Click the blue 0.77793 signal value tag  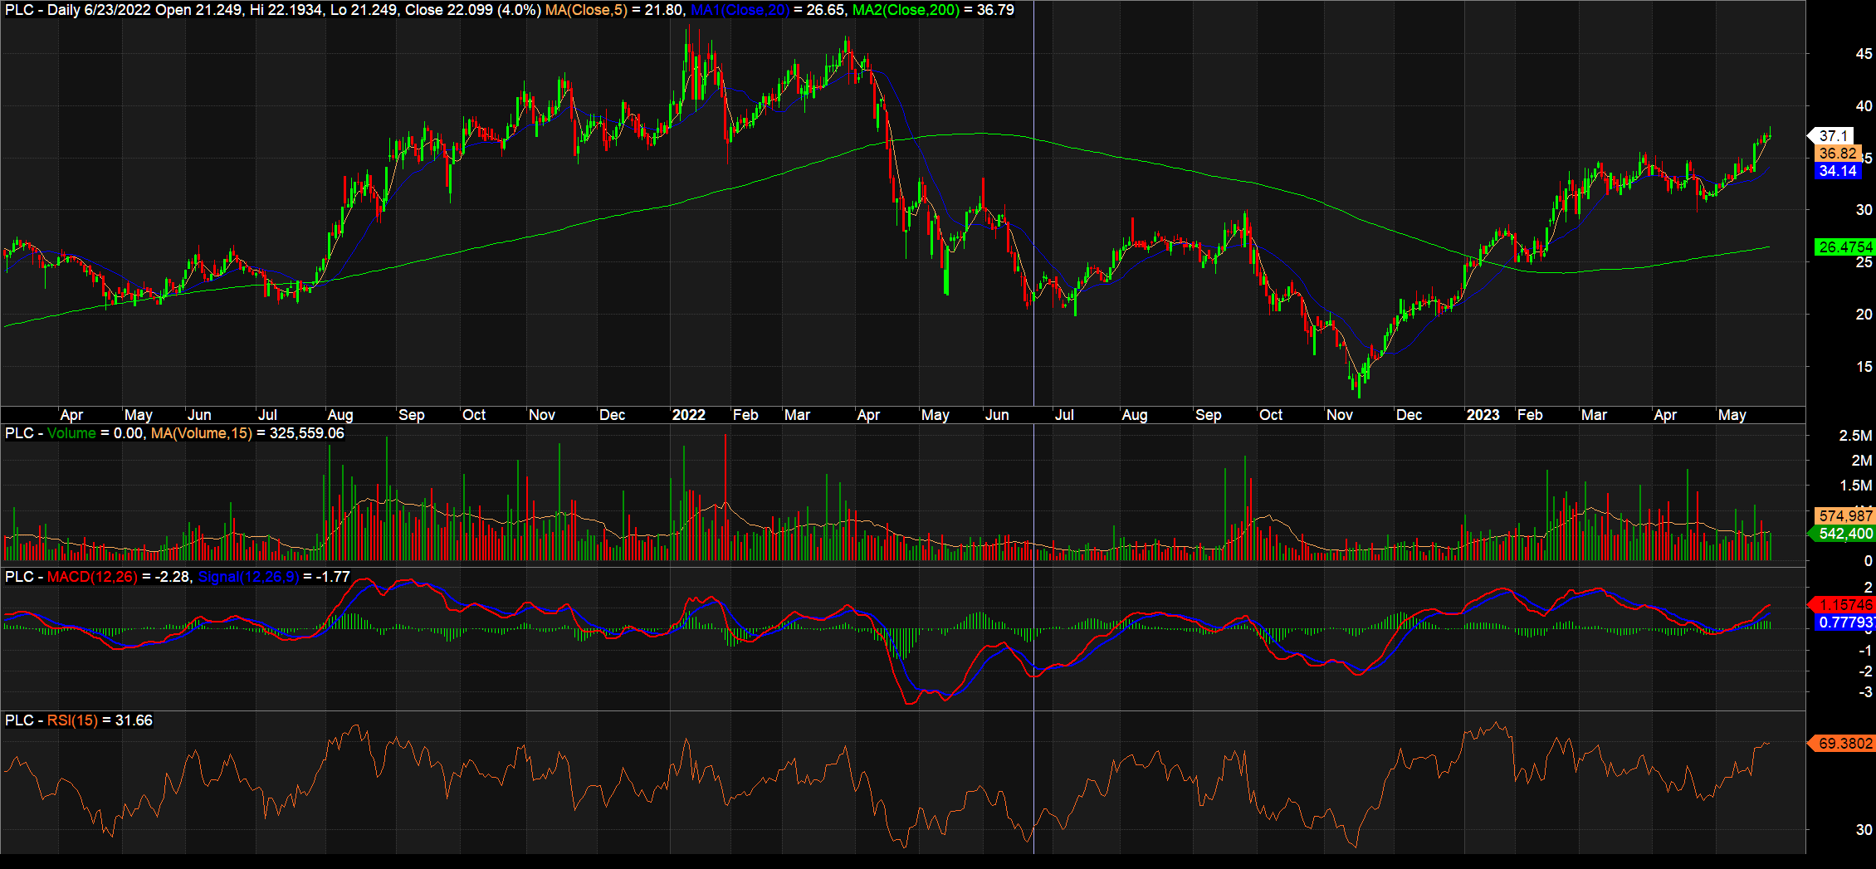[x=1844, y=622]
